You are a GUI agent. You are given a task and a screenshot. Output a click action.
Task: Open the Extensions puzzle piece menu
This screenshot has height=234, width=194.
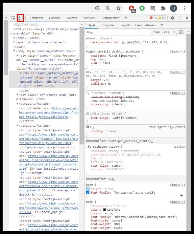(163, 8)
